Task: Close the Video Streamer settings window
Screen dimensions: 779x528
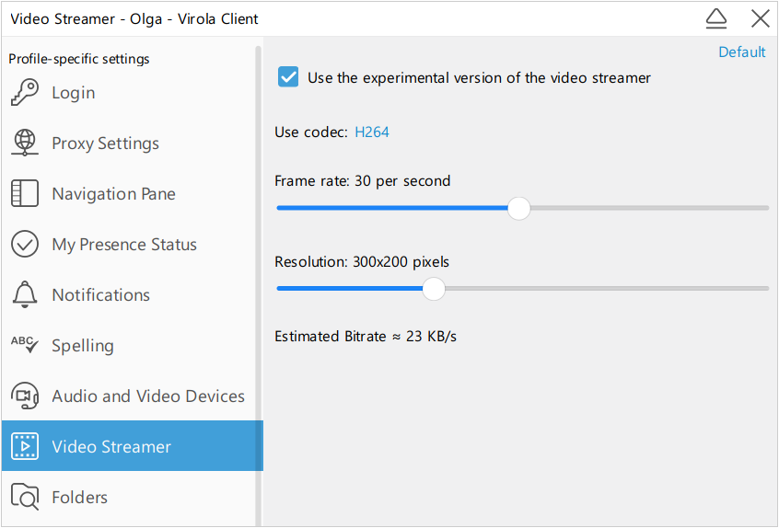Action: point(760,18)
